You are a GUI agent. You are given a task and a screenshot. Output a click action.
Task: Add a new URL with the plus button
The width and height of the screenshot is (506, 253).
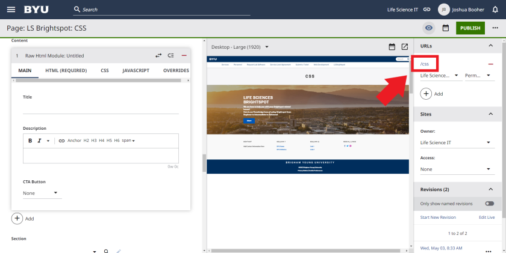426,94
